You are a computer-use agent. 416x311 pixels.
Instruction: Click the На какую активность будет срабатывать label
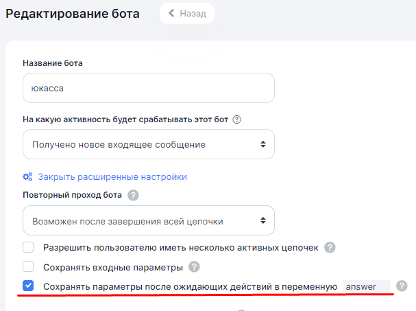pos(125,119)
